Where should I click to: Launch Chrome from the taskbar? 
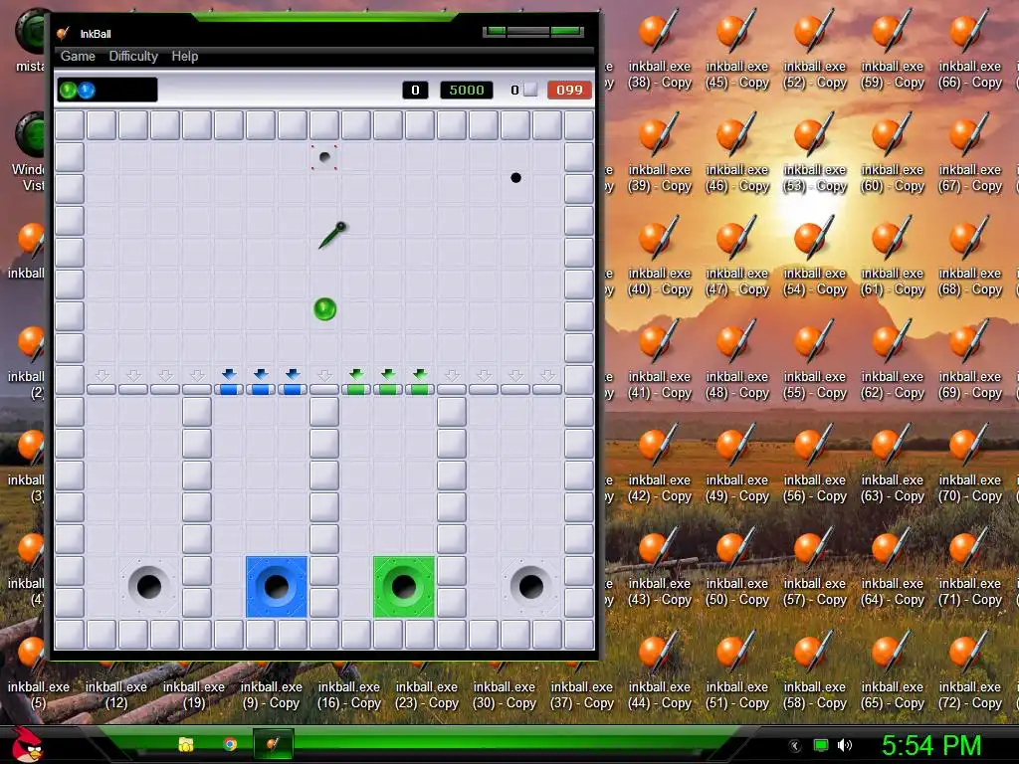[230, 744]
